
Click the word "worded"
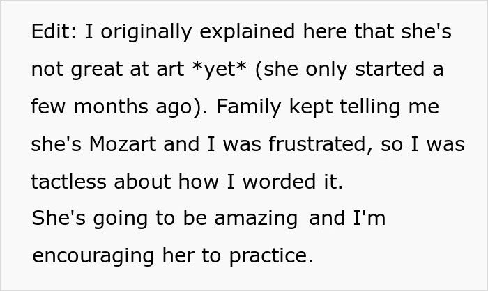pyautogui.click(x=279, y=182)
